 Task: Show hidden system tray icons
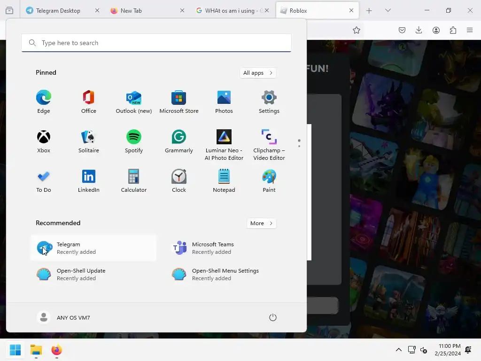398,350
